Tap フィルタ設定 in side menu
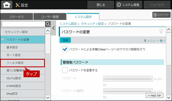Screen dimensions: 172x101 coord(23,63)
